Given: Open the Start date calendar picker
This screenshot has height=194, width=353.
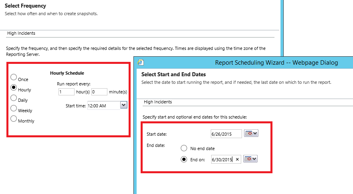Looking at the screenshot, I should coord(251,134).
